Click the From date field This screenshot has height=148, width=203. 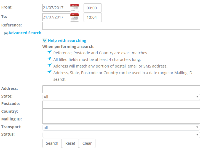point(56,8)
